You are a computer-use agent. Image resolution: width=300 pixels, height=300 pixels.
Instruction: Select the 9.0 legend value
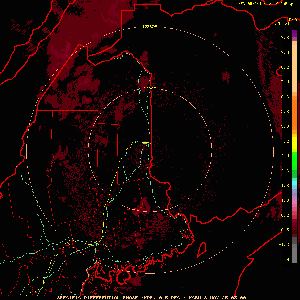(x=285, y=53)
